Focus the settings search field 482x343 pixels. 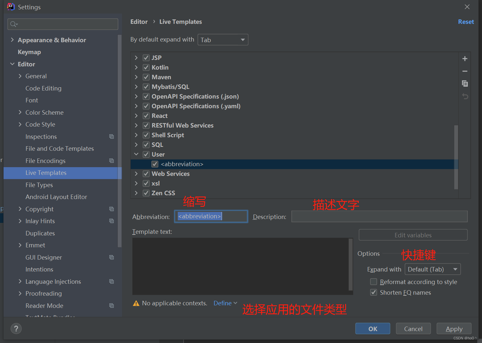(x=63, y=24)
